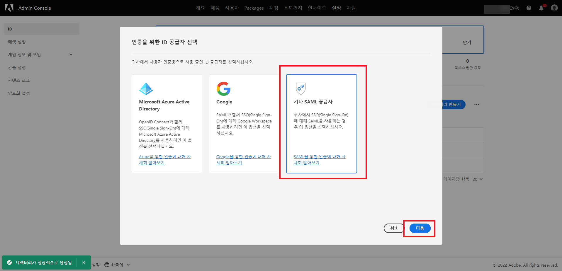Select the Microsoft Azure Active Directory card
The height and width of the screenshot is (271, 562).
coord(167,124)
